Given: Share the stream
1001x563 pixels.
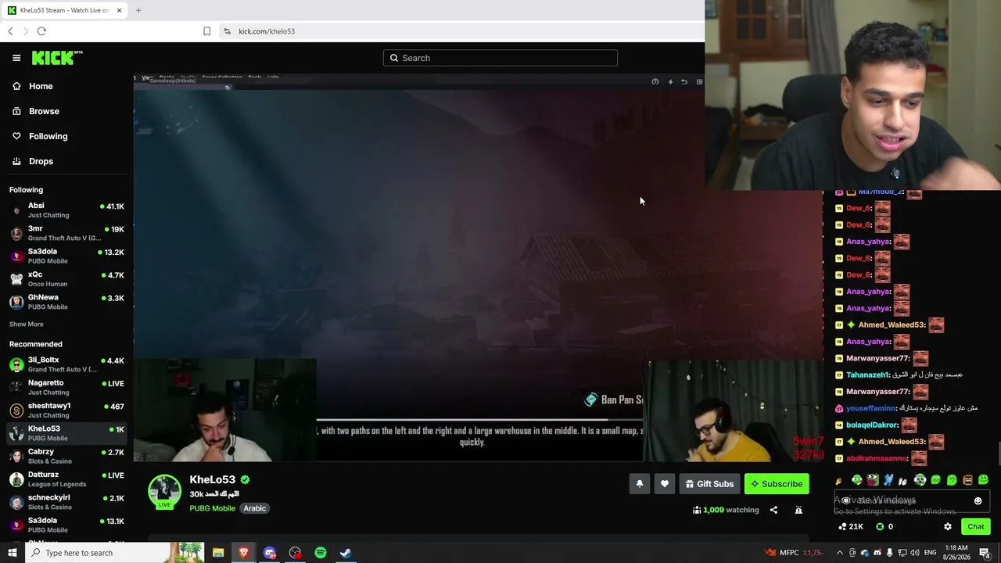Looking at the screenshot, I should click(773, 510).
